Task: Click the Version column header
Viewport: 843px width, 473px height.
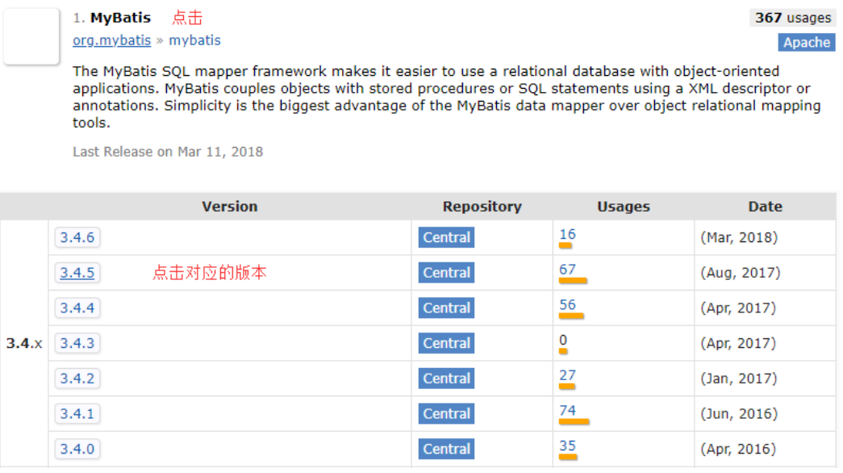Action: click(230, 207)
